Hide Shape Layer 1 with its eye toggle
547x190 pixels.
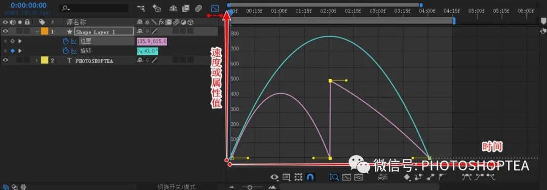5,31
